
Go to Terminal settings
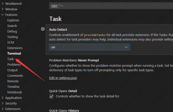14,54
